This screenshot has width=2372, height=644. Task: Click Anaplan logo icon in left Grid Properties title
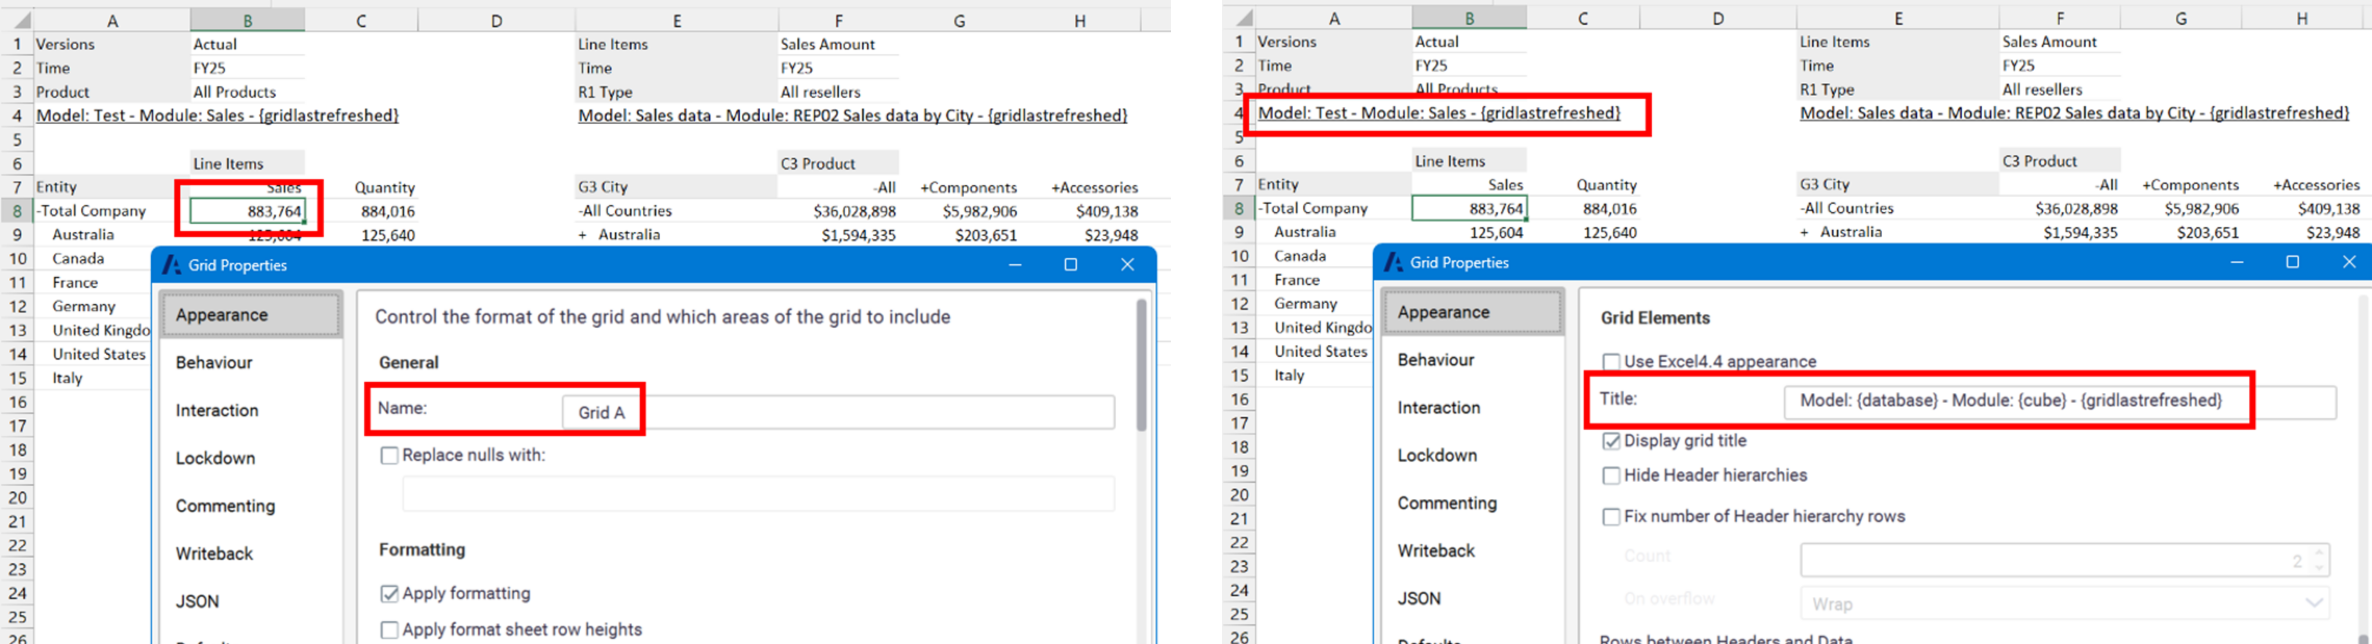coord(171,265)
